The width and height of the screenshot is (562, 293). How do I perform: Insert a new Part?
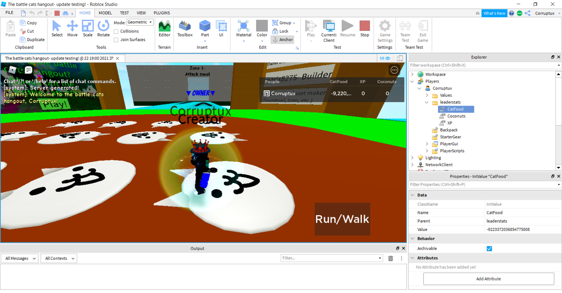point(205,28)
